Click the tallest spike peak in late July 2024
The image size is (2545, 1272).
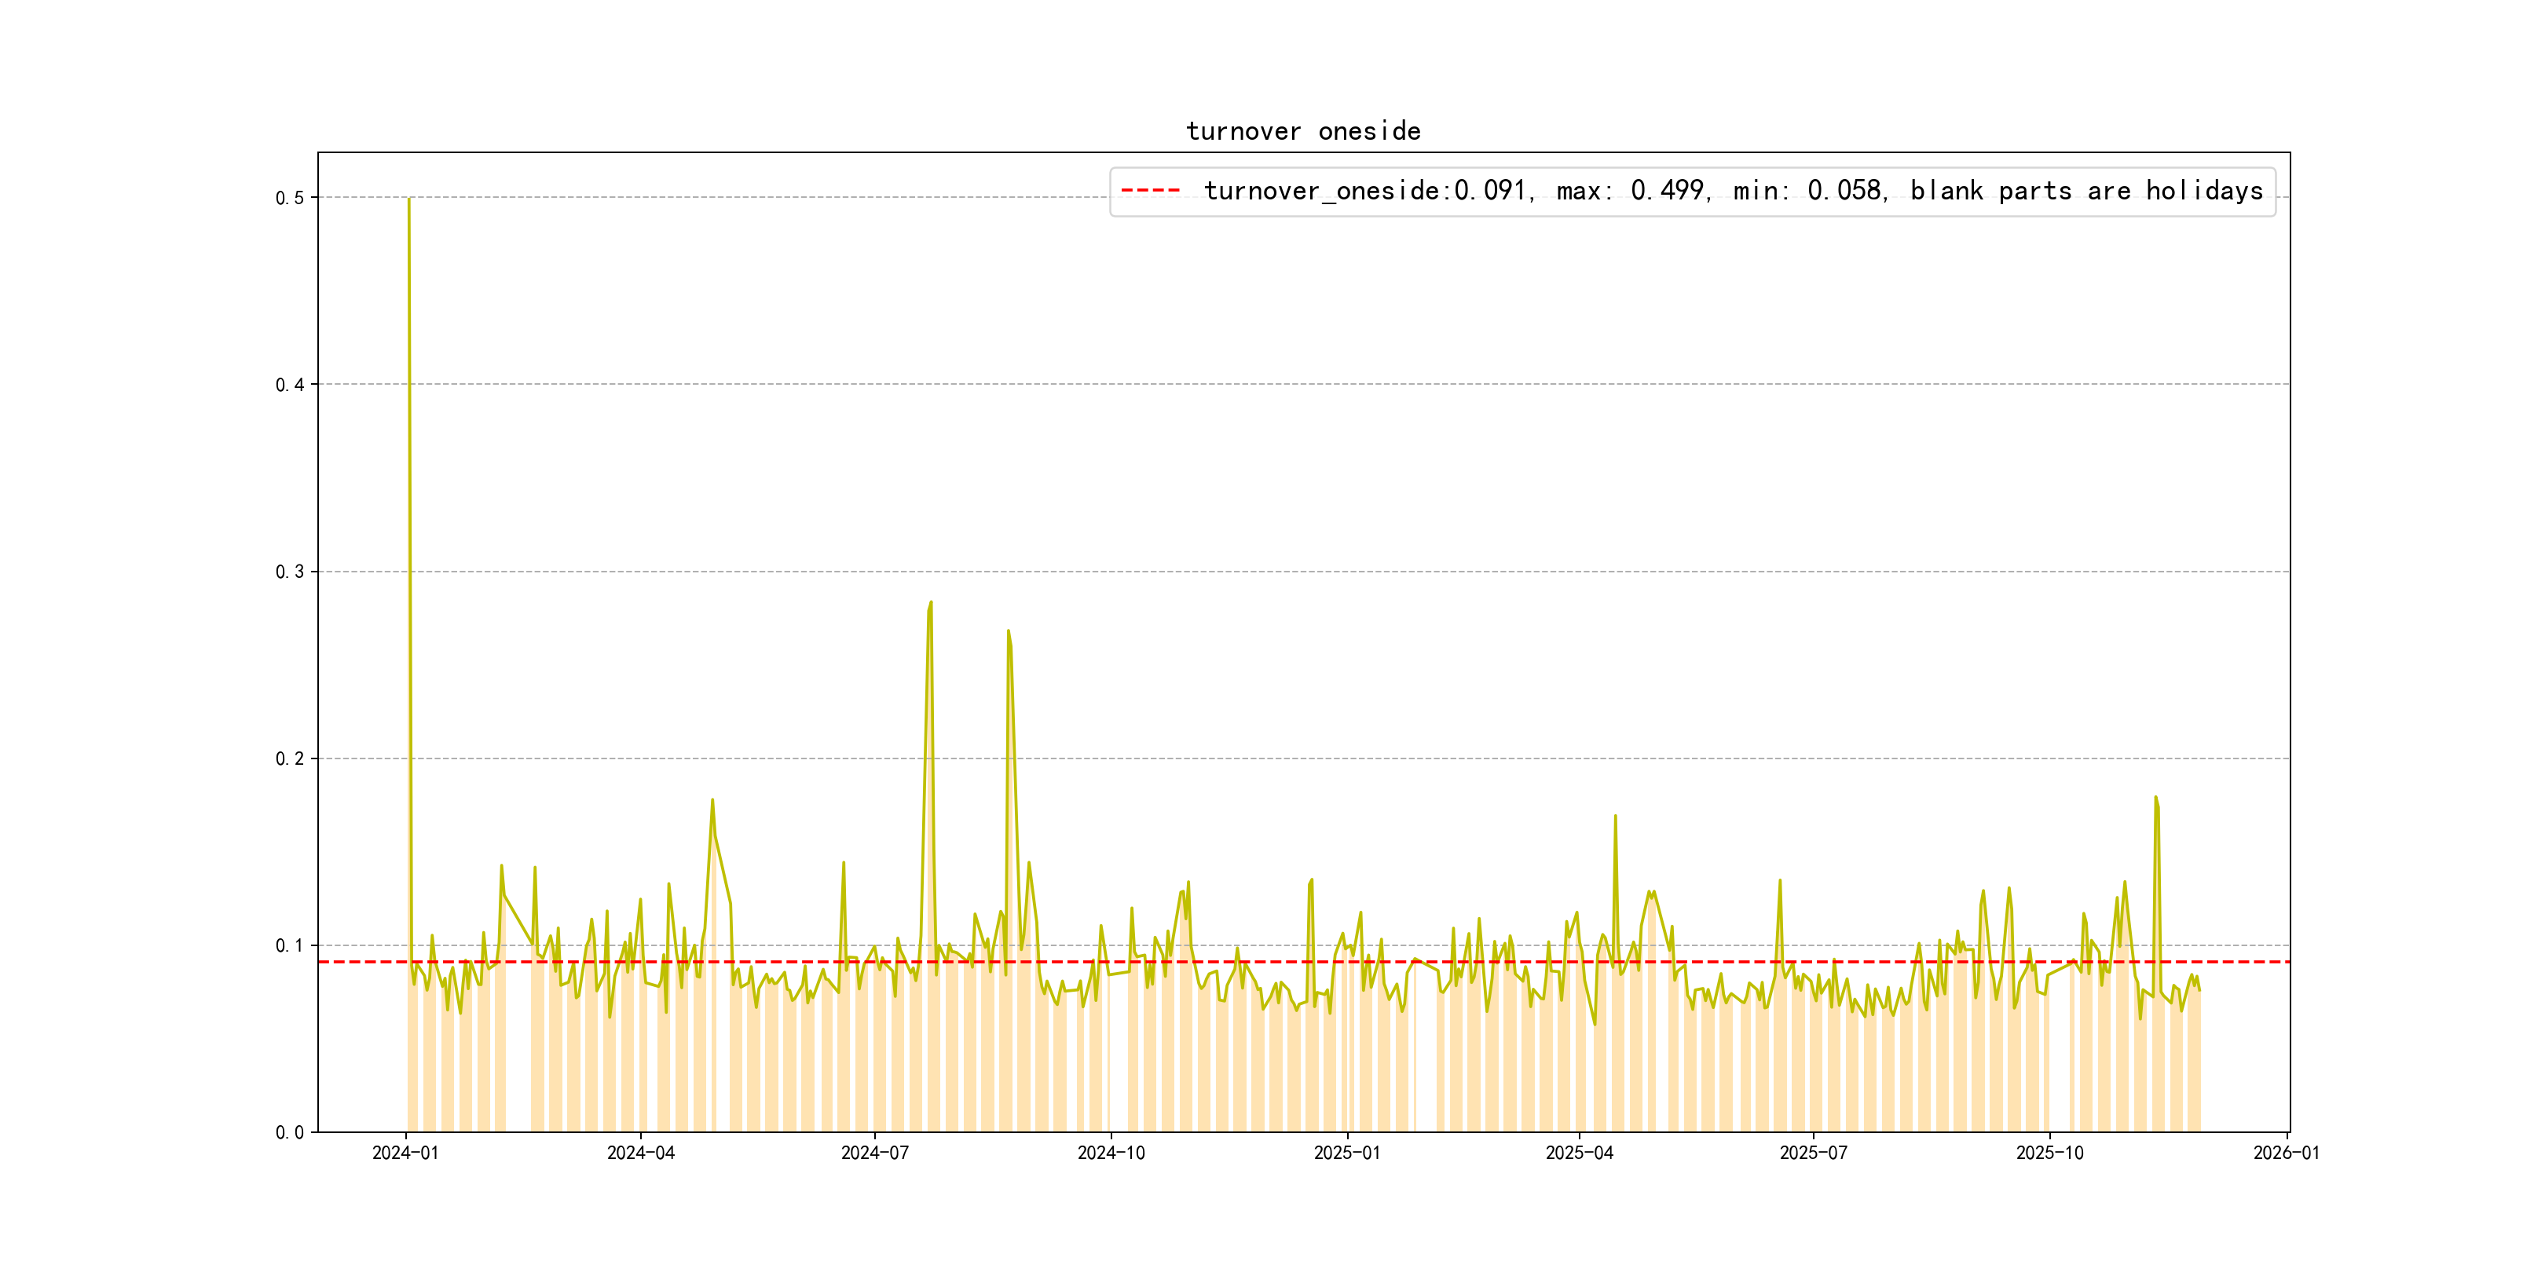point(931,602)
